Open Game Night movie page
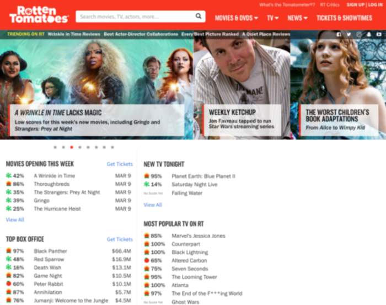 48,276
